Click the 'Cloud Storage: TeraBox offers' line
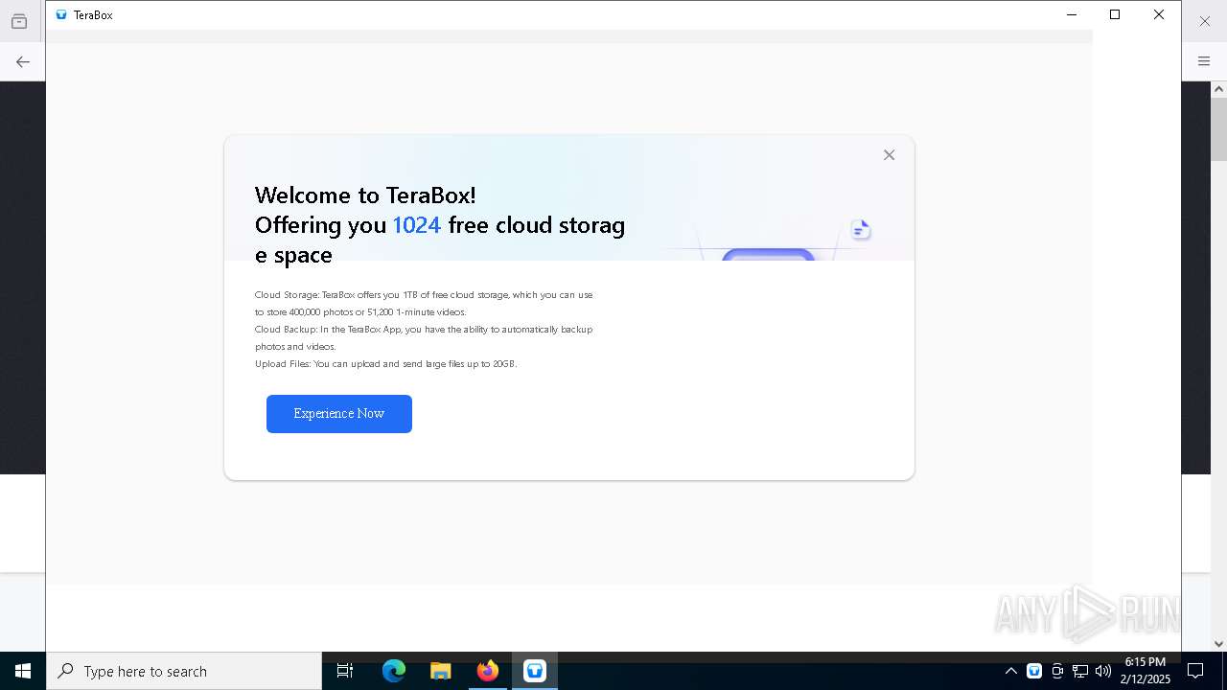 pyautogui.click(x=424, y=295)
